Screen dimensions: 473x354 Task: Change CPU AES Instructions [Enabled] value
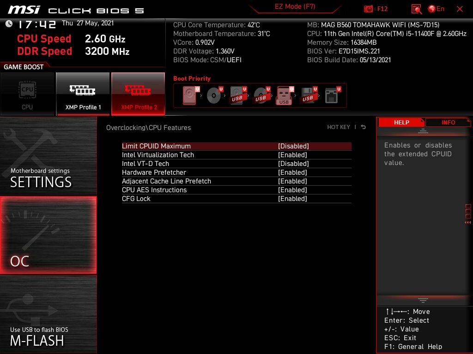click(292, 189)
